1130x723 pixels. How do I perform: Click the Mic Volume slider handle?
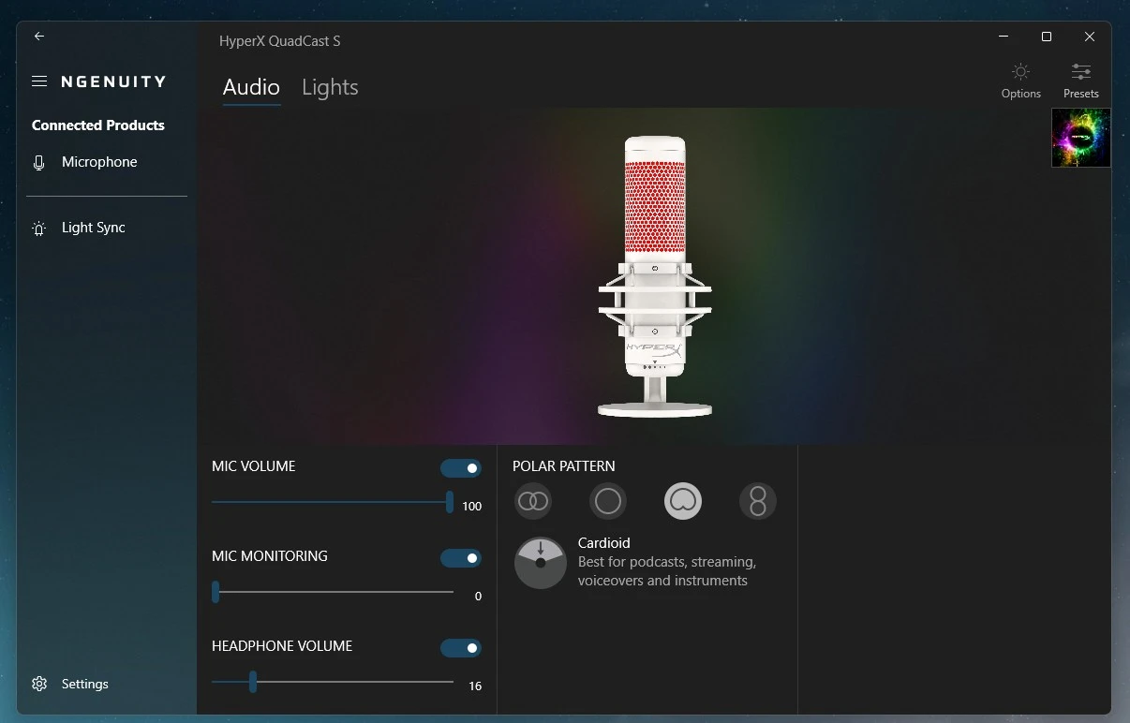(x=450, y=502)
